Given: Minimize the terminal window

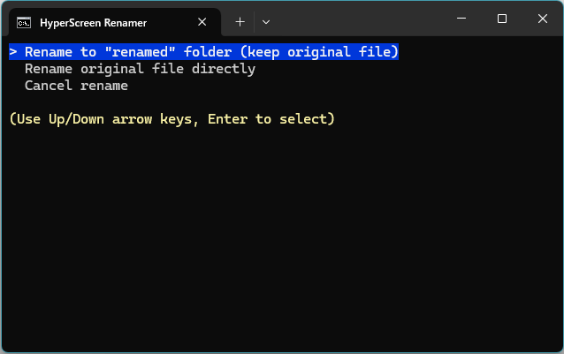Looking at the screenshot, I should pyautogui.click(x=461, y=19).
